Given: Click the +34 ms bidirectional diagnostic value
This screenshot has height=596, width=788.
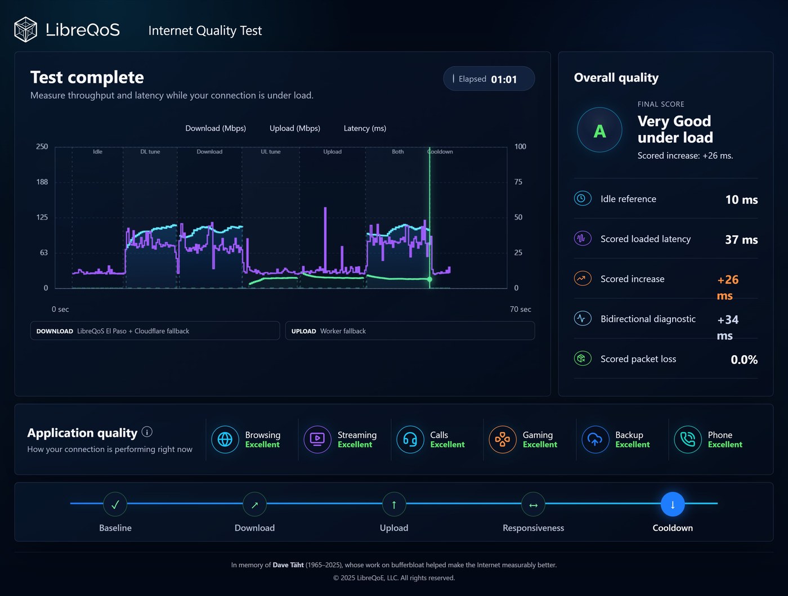Looking at the screenshot, I should (728, 328).
